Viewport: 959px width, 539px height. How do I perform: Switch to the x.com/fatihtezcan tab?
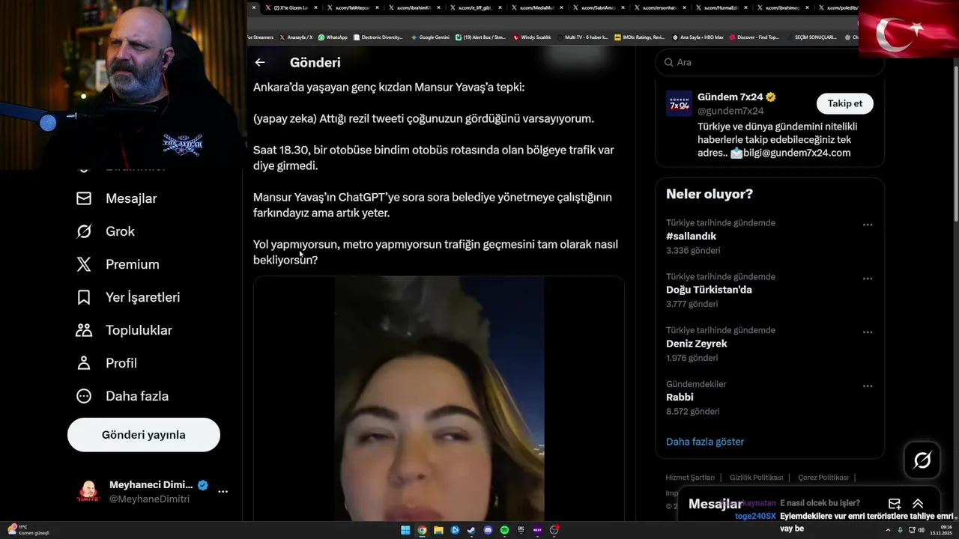(352, 7)
